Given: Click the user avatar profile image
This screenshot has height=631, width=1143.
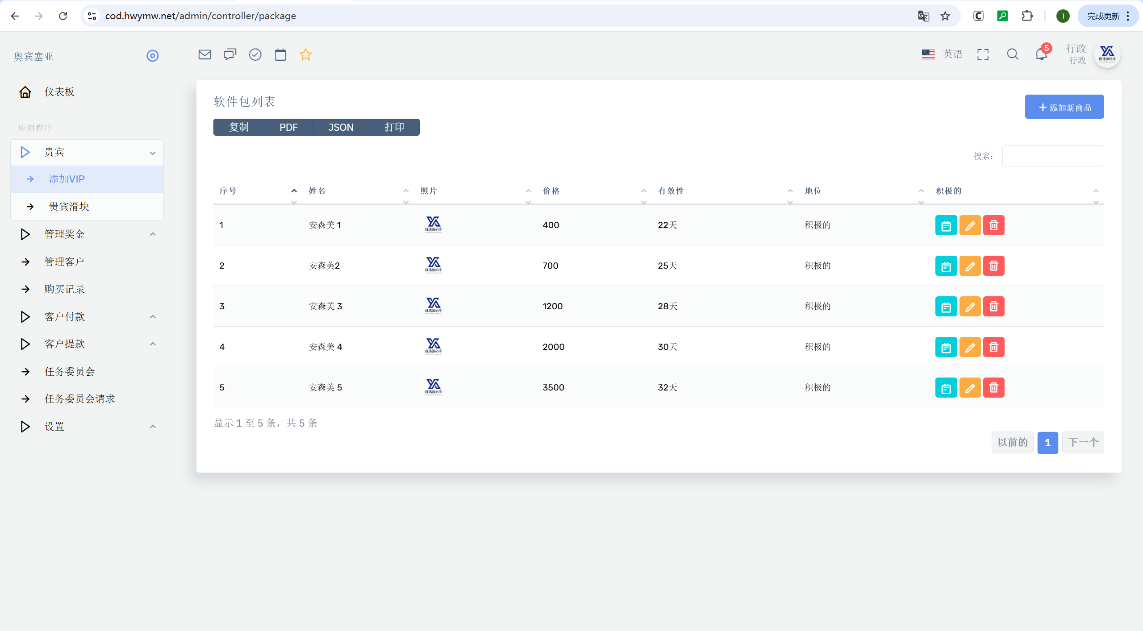Looking at the screenshot, I should point(1107,54).
